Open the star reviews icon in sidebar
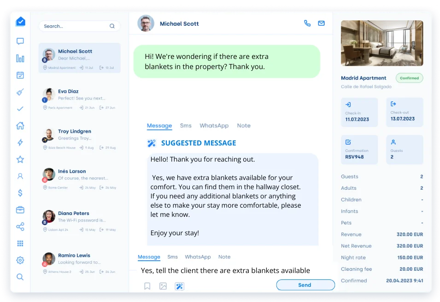Image resolution: width=440 pixels, height=302 pixels. (20, 159)
